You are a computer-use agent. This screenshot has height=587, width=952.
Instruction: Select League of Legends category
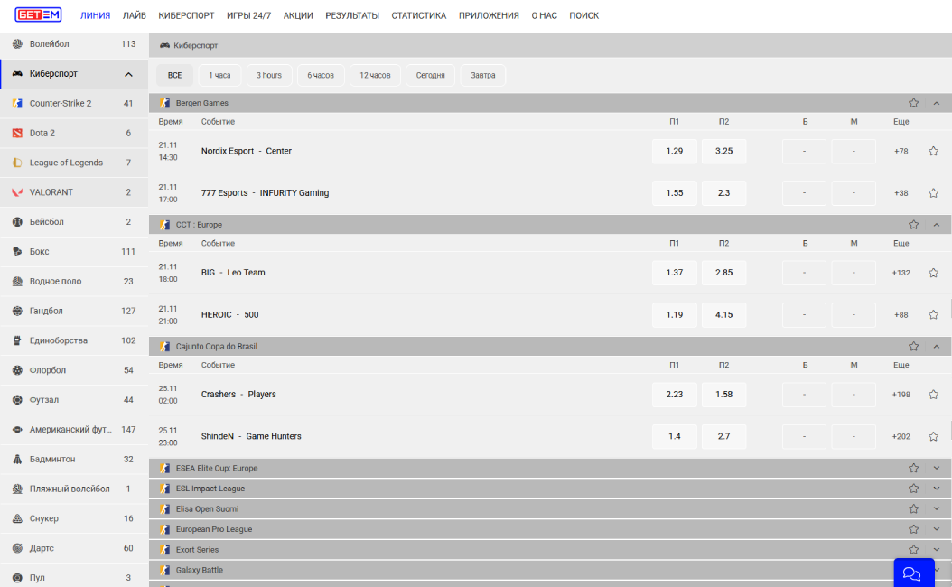[x=66, y=163]
